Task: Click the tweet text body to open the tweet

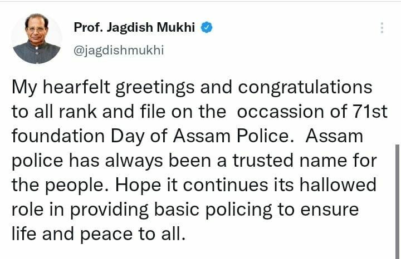Action: tap(199, 161)
